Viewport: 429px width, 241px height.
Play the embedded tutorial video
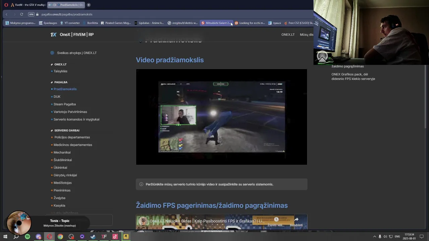tap(222, 117)
